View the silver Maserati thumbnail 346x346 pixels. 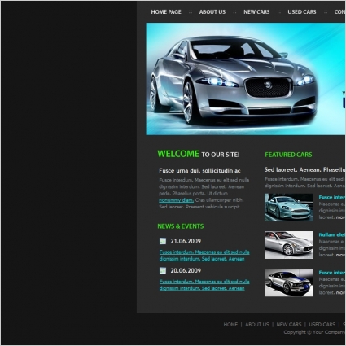point(288,245)
